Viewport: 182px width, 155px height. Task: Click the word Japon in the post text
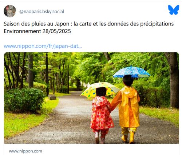point(62,24)
